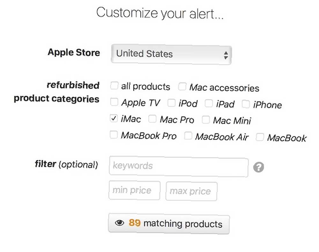Enable the iPhone checkbox
This screenshot has height=252, width=319.
pos(246,104)
